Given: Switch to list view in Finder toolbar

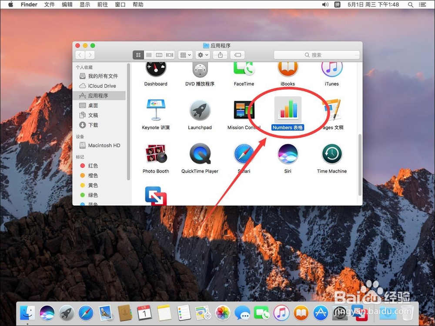Looking at the screenshot, I should click(x=149, y=55).
